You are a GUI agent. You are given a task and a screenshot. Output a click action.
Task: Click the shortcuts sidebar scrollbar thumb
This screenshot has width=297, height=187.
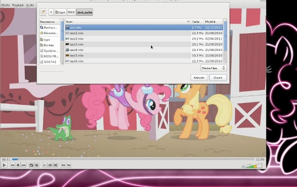(x=62, y=31)
